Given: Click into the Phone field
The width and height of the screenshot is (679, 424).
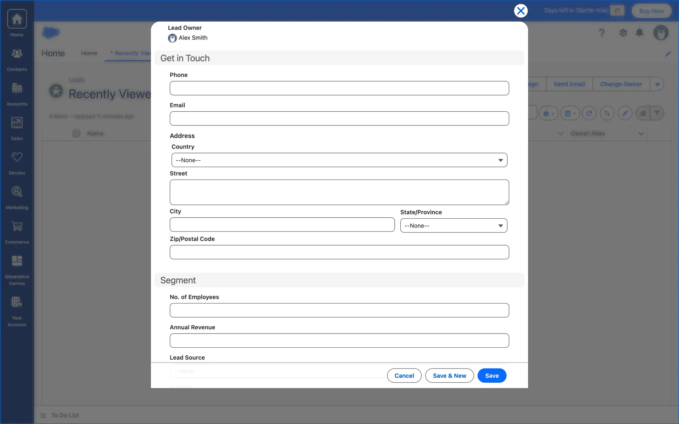Looking at the screenshot, I should (339, 88).
